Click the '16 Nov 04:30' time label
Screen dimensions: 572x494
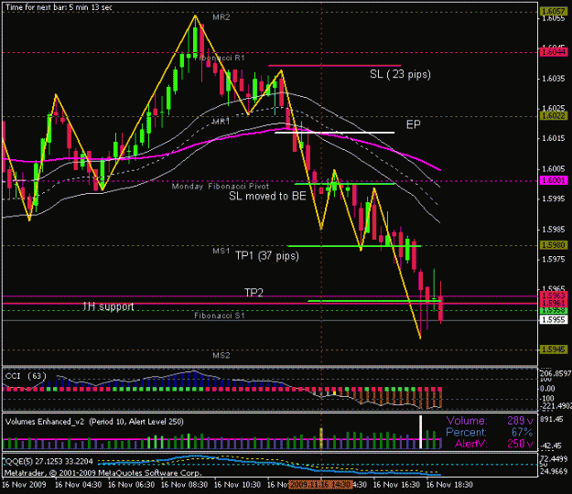coord(79,485)
